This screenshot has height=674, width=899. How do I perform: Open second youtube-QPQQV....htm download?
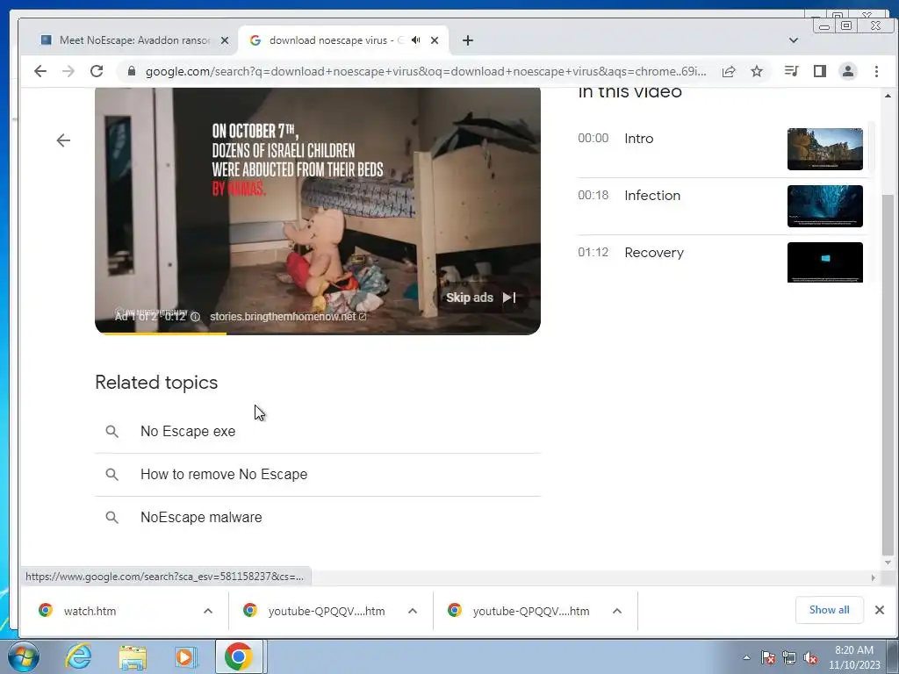530,611
